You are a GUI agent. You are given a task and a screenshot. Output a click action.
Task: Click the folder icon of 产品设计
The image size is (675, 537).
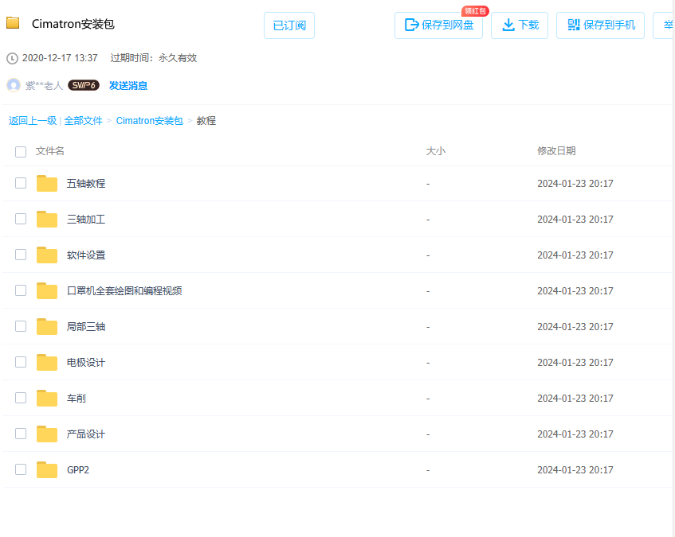click(47, 434)
